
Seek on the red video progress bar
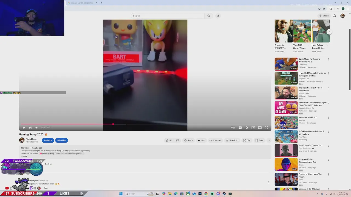(145, 124)
